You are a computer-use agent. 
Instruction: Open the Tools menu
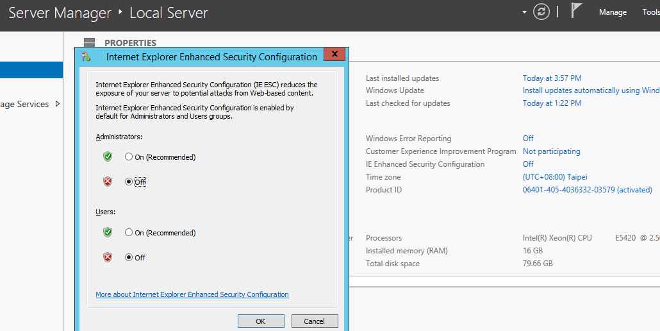point(651,12)
